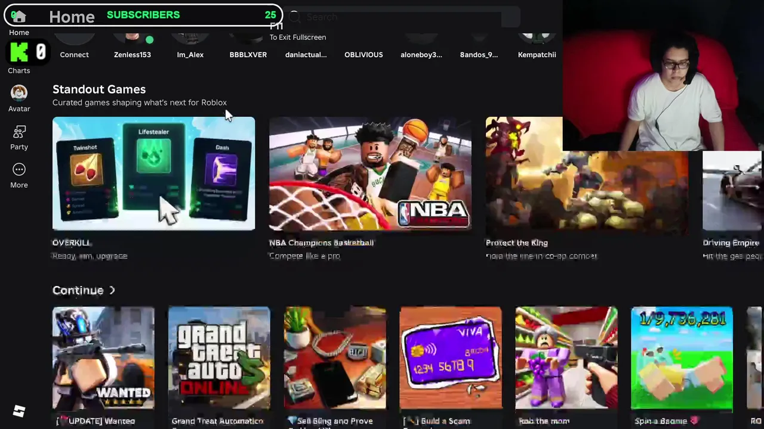Screen dimensions: 764x429
Task: Open Sell Bling and Prove tile
Action: click(335, 358)
